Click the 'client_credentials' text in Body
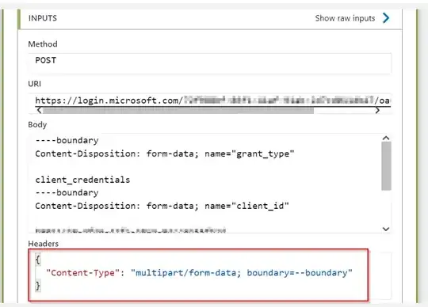This screenshot has width=428, height=307. click(x=82, y=180)
